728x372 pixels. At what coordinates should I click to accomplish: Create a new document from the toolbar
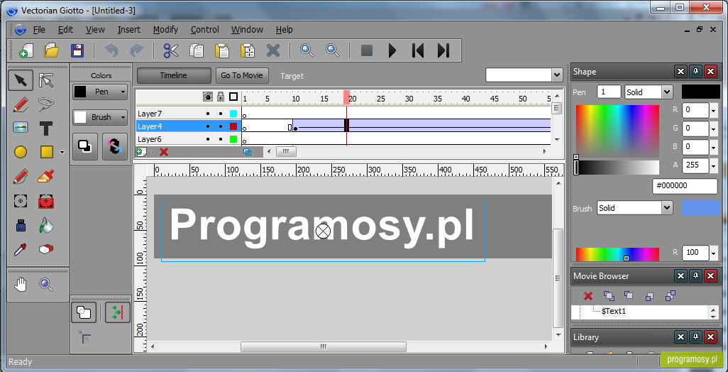(x=25, y=50)
